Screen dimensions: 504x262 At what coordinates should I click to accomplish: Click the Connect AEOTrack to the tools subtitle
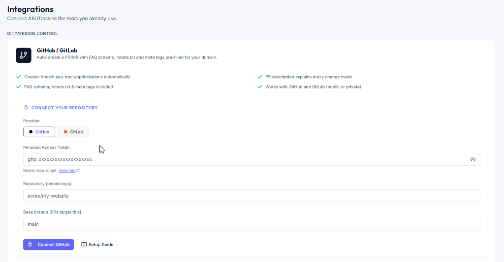point(62,19)
